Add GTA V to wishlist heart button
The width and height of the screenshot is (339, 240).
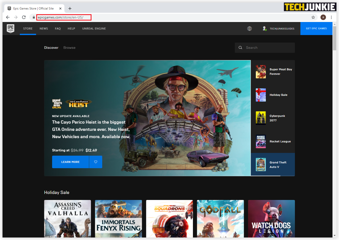[95, 162]
